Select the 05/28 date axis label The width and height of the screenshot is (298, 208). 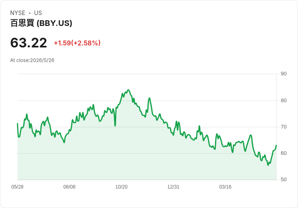tap(17, 187)
